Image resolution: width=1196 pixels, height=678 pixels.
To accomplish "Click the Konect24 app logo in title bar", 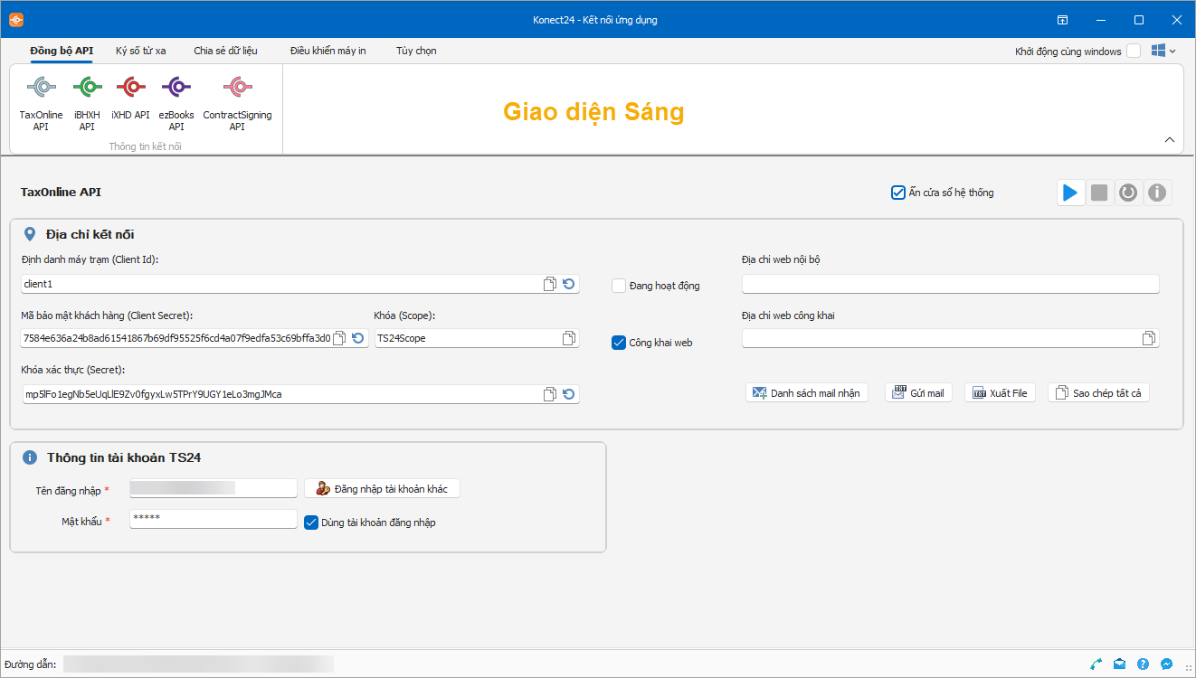I will [x=16, y=19].
